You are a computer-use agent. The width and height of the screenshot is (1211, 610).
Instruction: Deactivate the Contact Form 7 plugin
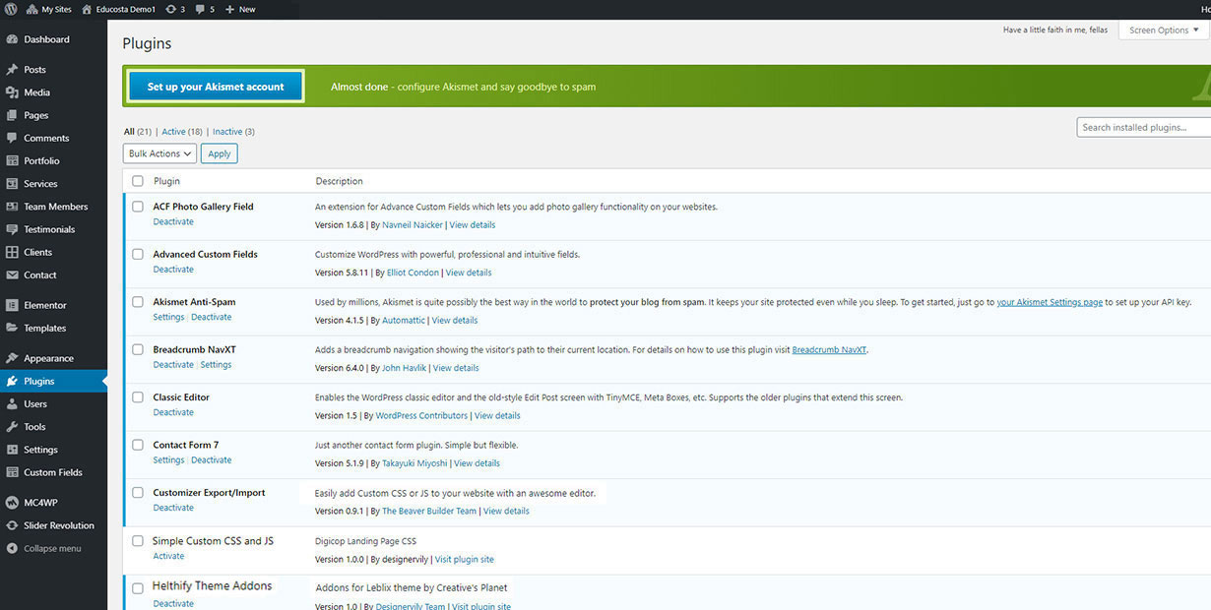coord(211,460)
